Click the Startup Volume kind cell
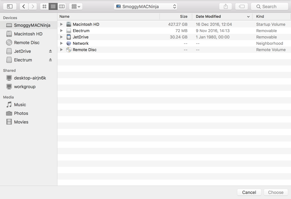 tap(271, 24)
